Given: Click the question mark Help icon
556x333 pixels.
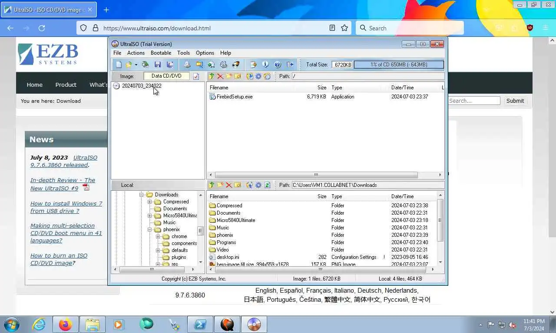Looking at the screenshot, I should (278, 65).
